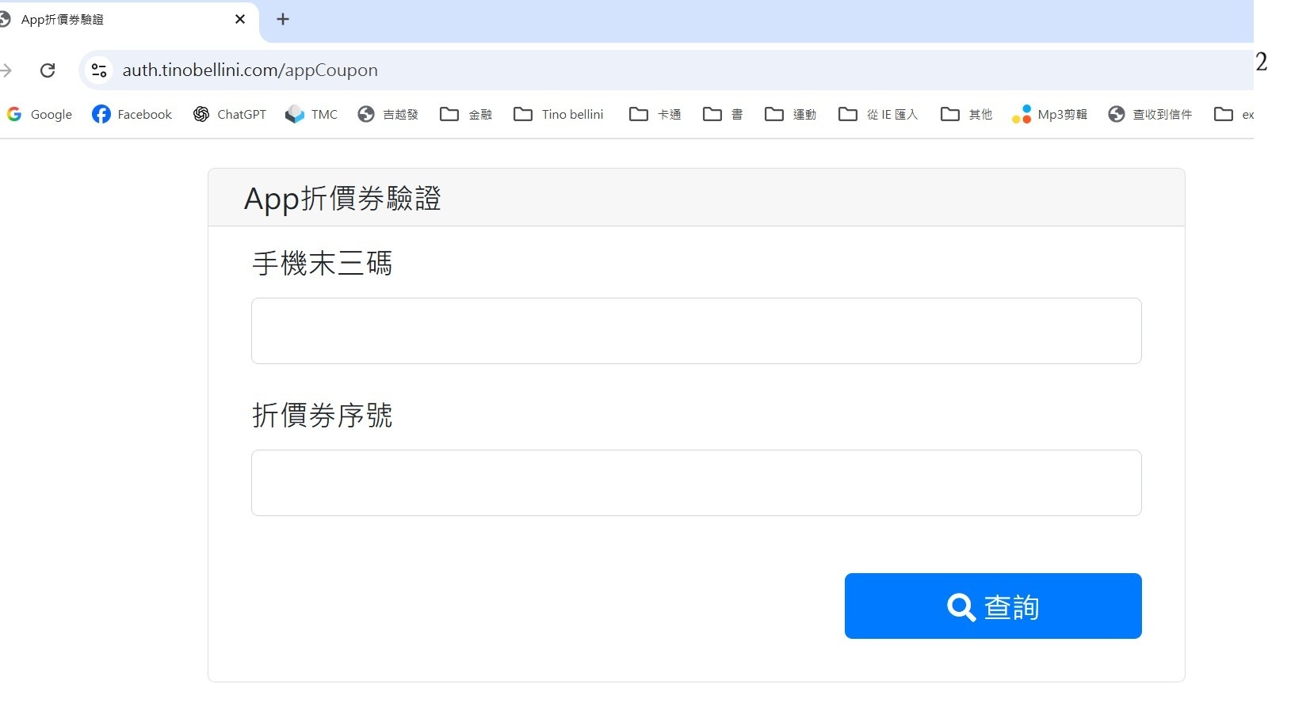
Task: Open the ChatGPT bookmark
Action: pyautogui.click(x=230, y=115)
